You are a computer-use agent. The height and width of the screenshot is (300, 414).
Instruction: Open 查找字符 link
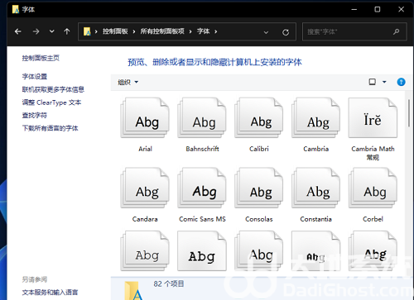[x=35, y=115]
